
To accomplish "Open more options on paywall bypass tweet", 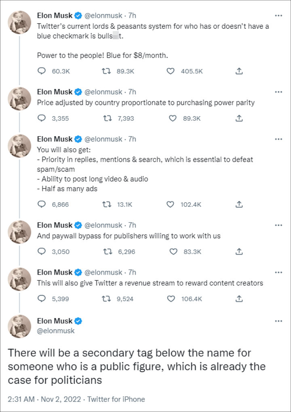I will click(x=278, y=225).
